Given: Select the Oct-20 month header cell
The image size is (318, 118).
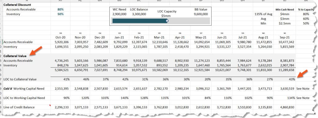Looking at the screenshot, I should click(61, 37).
